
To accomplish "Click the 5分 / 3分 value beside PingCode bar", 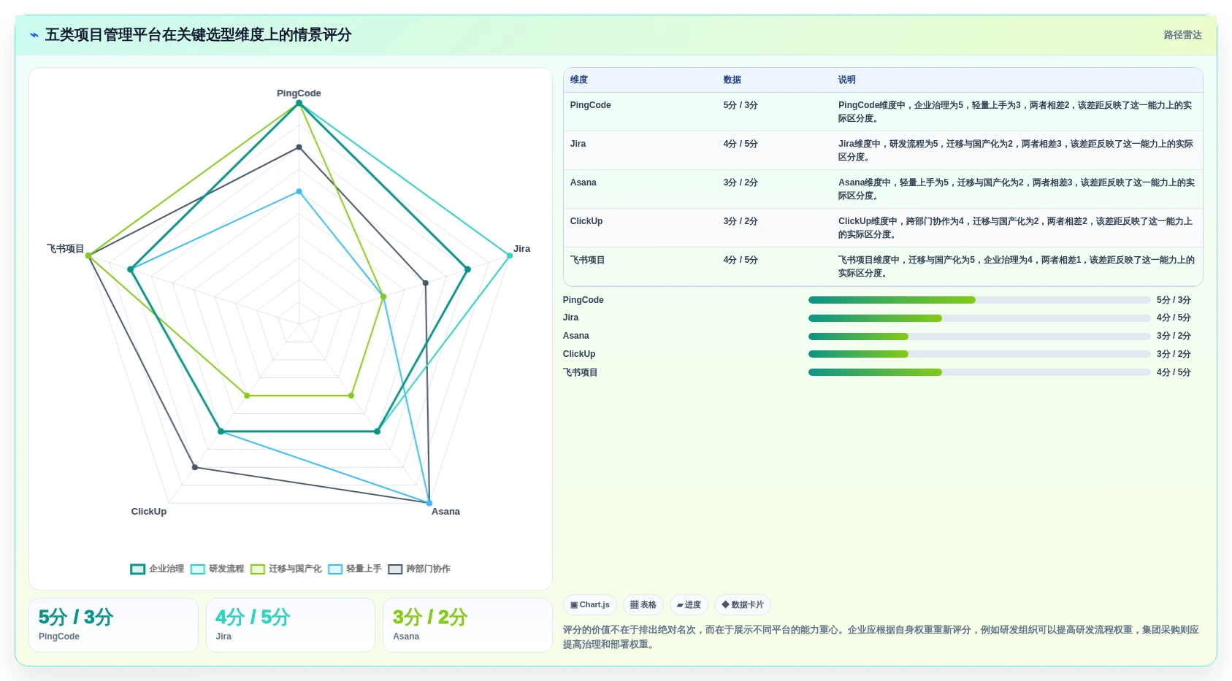I will click(x=1174, y=300).
